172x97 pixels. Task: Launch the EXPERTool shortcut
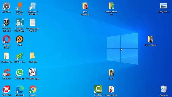(x=6, y=89)
